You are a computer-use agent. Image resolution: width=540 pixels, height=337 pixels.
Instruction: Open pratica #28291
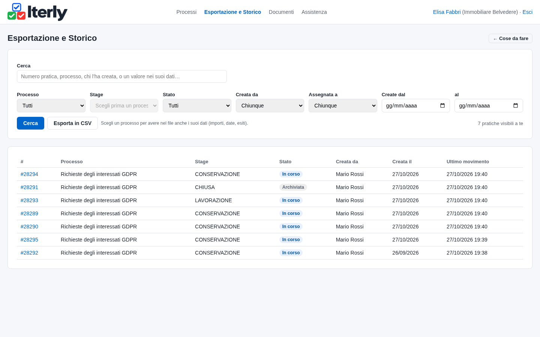29,187
